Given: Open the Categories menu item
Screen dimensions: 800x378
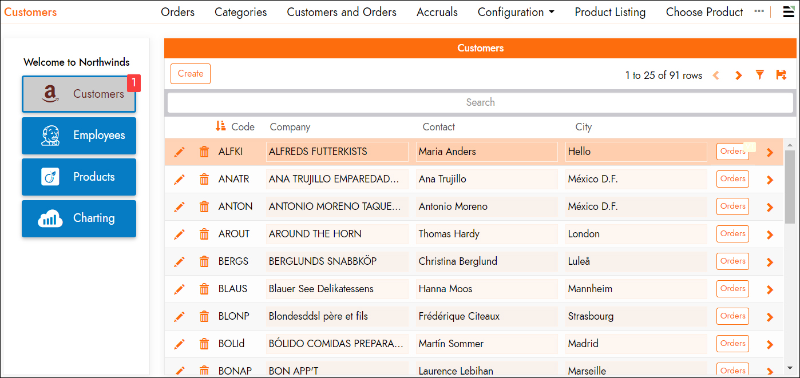Looking at the screenshot, I should pyautogui.click(x=240, y=12).
